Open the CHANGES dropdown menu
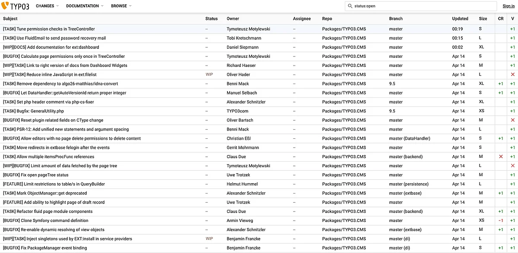 [x=47, y=6]
